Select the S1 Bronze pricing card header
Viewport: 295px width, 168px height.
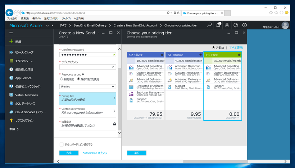point(184,55)
